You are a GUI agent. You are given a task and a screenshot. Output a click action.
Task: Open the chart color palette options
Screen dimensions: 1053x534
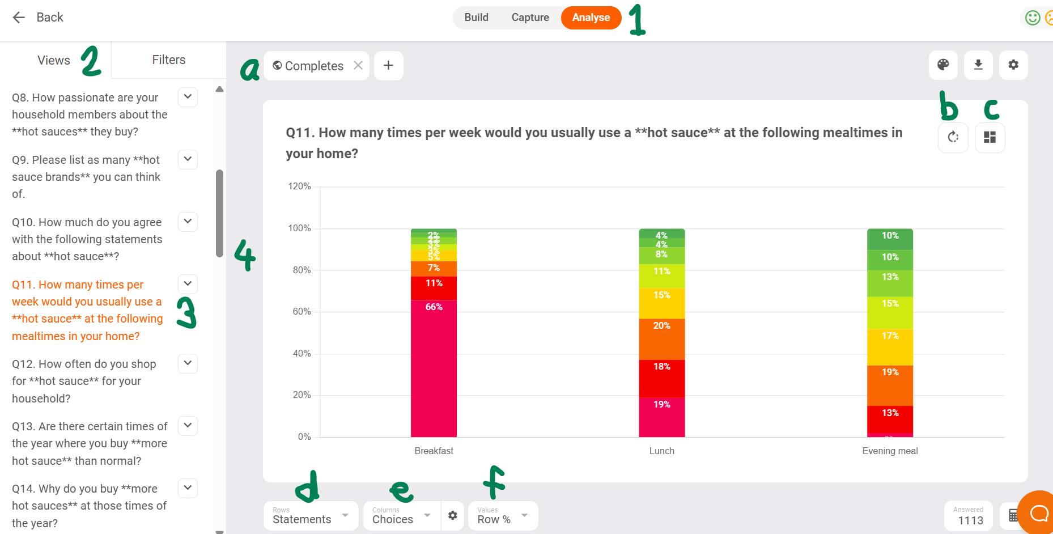942,65
